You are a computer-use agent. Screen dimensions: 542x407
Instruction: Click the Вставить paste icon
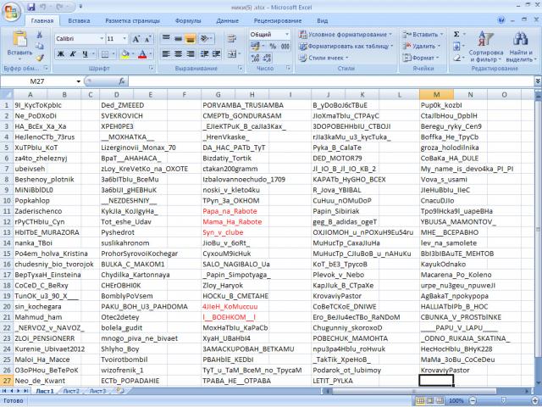click(19, 42)
